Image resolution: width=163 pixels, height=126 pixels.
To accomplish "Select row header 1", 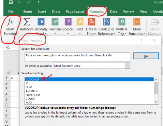I will 7,78.
